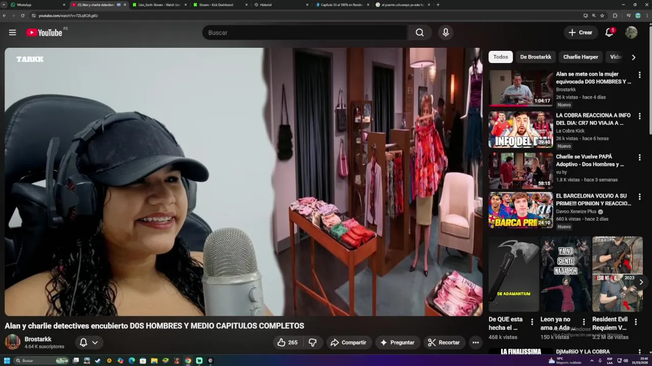Image resolution: width=652 pixels, height=366 pixels.
Task: Select the 'Charlie Harper' filter chip
Action: tap(581, 57)
